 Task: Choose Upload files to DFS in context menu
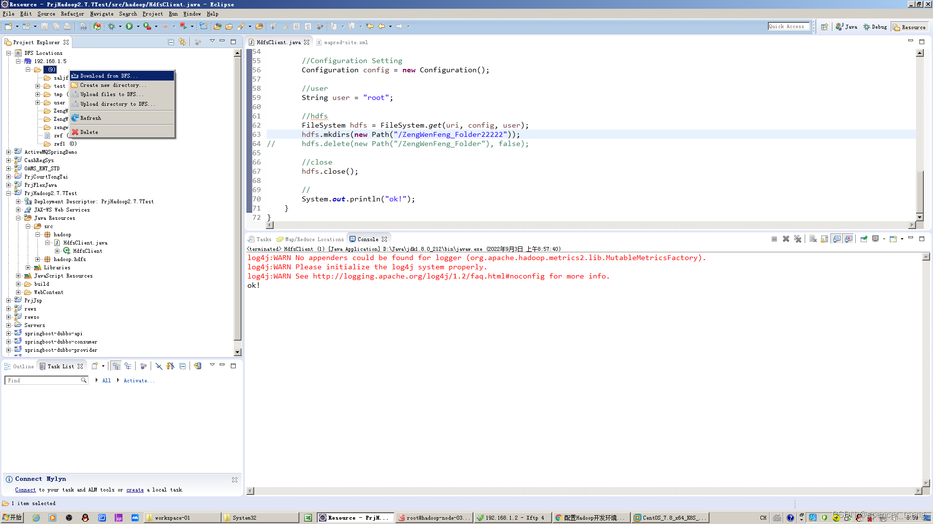111,94
